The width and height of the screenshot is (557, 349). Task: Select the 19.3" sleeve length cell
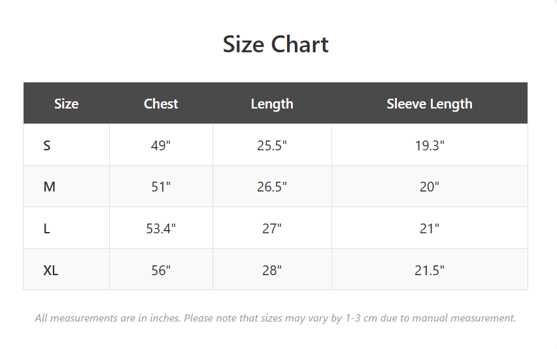click(430, 145)
